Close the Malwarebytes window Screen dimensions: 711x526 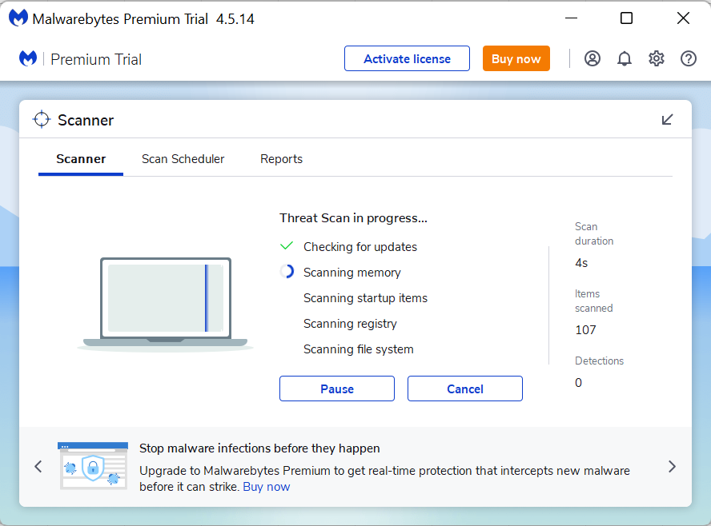[x=683, y=18]
